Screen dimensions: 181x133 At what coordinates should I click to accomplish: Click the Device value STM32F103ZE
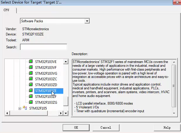(33, 34)
